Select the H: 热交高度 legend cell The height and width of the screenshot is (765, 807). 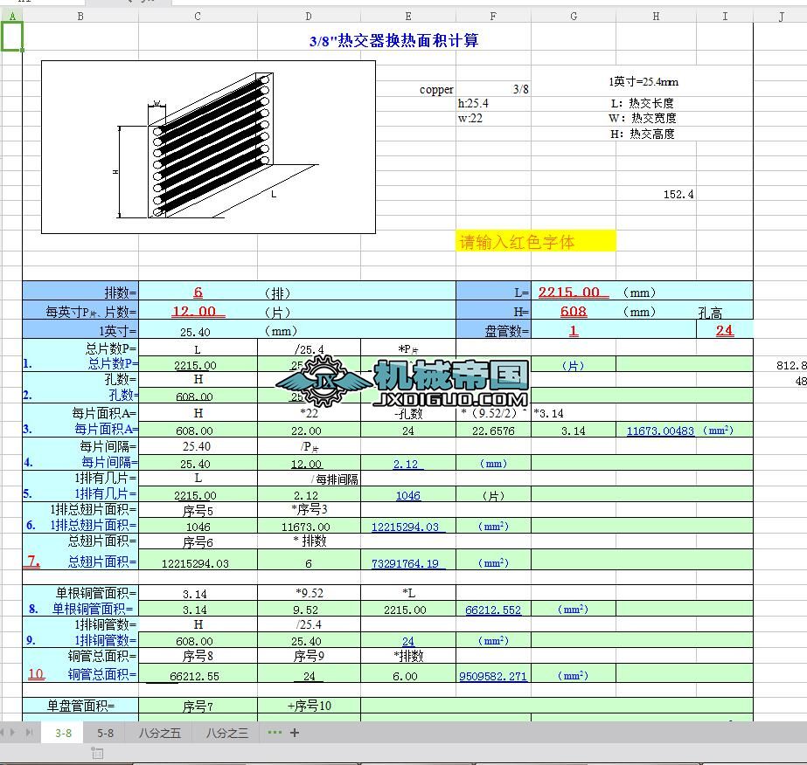(643, 134)
